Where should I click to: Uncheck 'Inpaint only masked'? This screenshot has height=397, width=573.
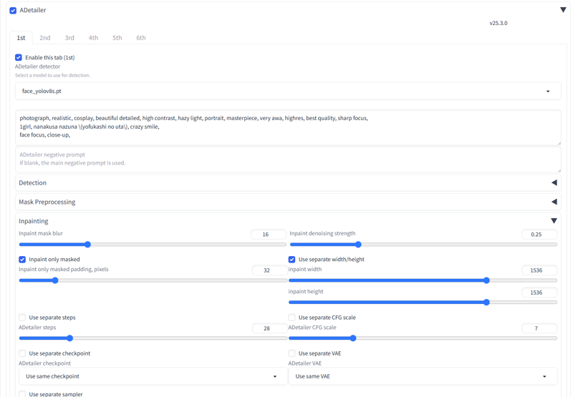22,260
